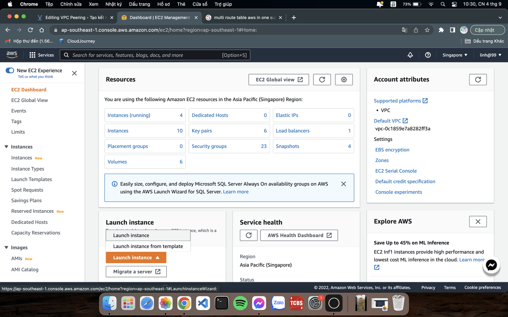508x317 pixels.
Task: Open AMI Catalog in sidebar
Action: (x=25, y=270)
